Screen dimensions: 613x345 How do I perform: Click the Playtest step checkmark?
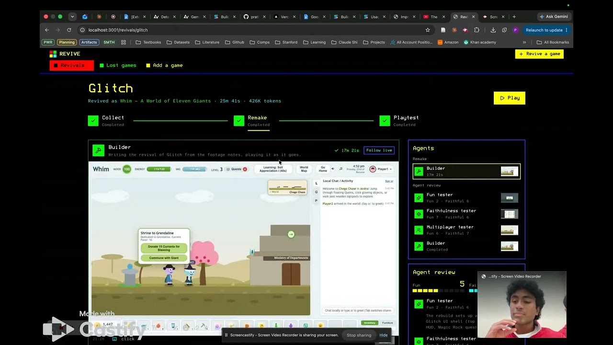[385, 121]
